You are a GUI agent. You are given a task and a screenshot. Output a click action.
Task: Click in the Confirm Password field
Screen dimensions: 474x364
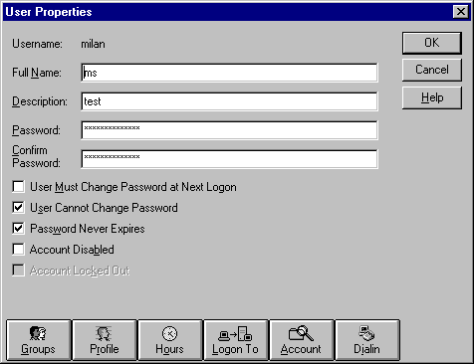tap(229, 159)
